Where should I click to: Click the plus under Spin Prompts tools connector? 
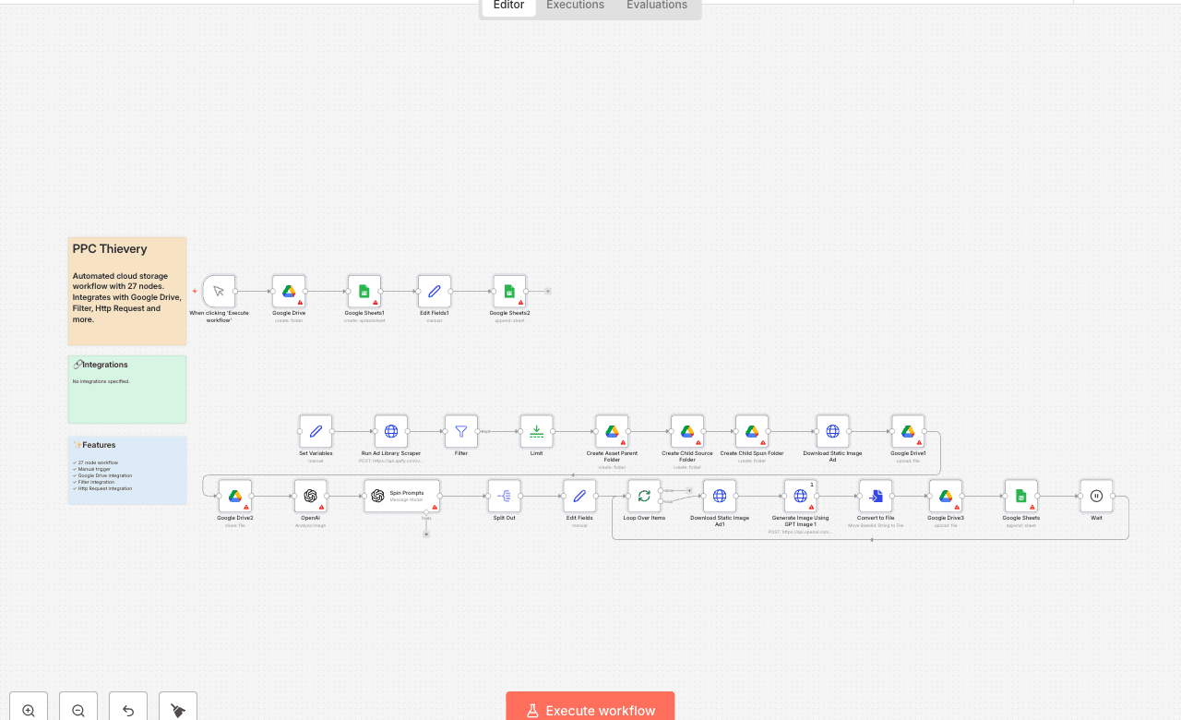click(x=426, y=534)
